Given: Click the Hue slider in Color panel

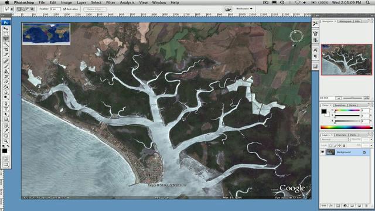Looking at the screenshot, I should (347, 110).
